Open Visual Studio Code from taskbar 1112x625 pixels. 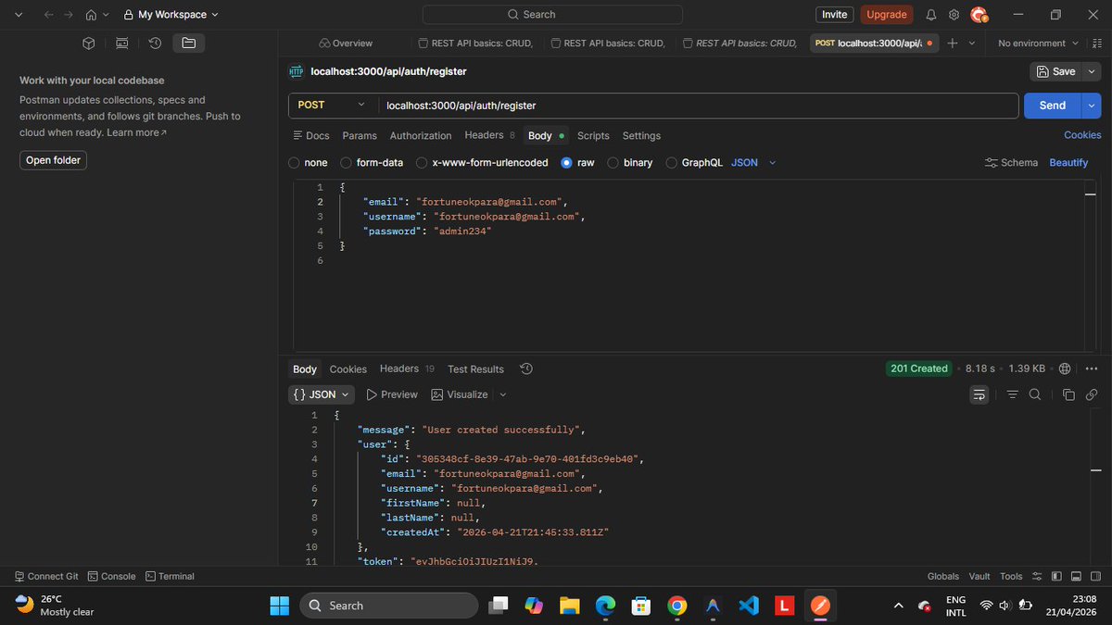pyautogui.click(x=749, y=606)
